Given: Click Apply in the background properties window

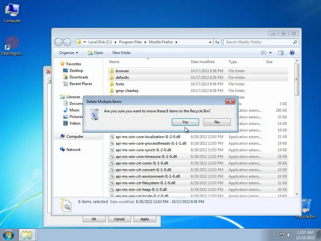Looking at the screenshot, I should pyautogui.click(x=145, y=219).
